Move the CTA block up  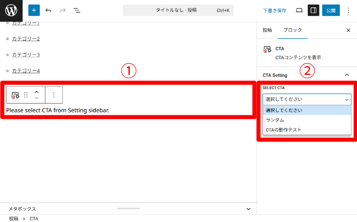point(37,92)
